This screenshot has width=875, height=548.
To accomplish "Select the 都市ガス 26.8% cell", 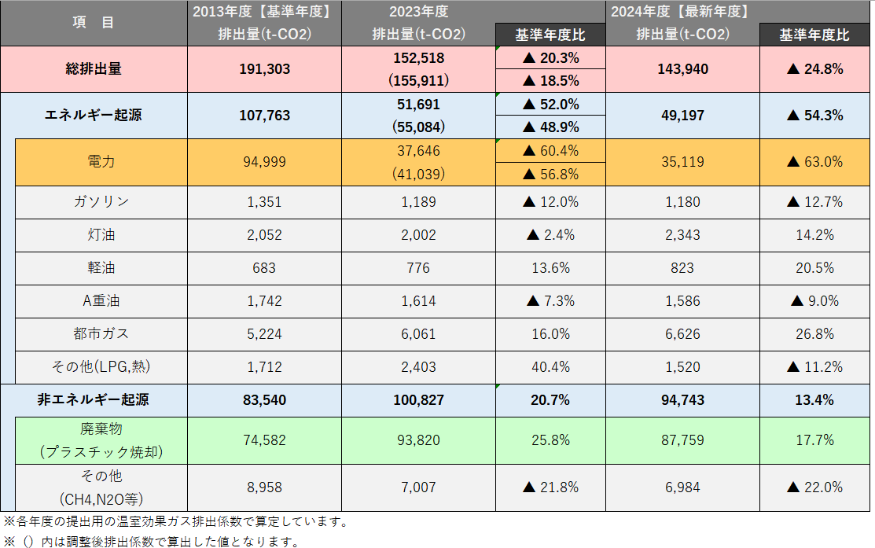I will click(x=814, y=334).
